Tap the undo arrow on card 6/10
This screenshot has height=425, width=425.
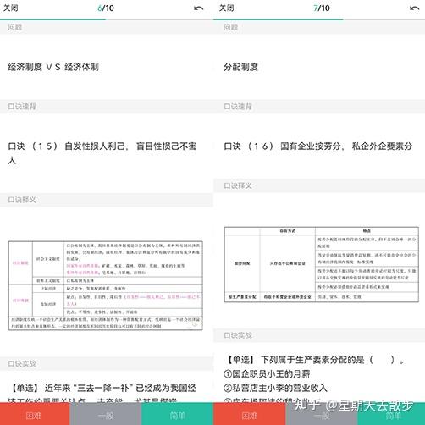pyautogui.click(x=198, y=8)
